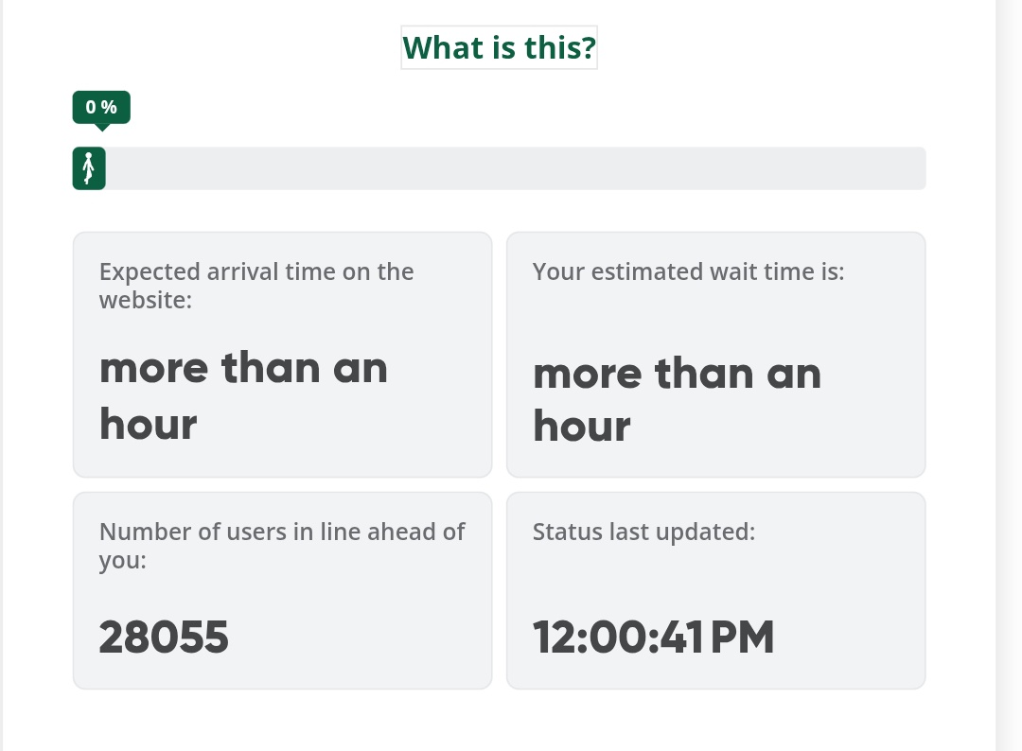
Task: Click the empty gray queue progress bar
Action: [x=515, y=168]
